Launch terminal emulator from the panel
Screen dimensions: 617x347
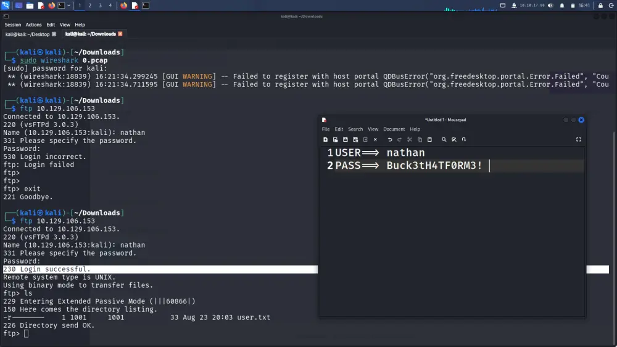point(61,6)
